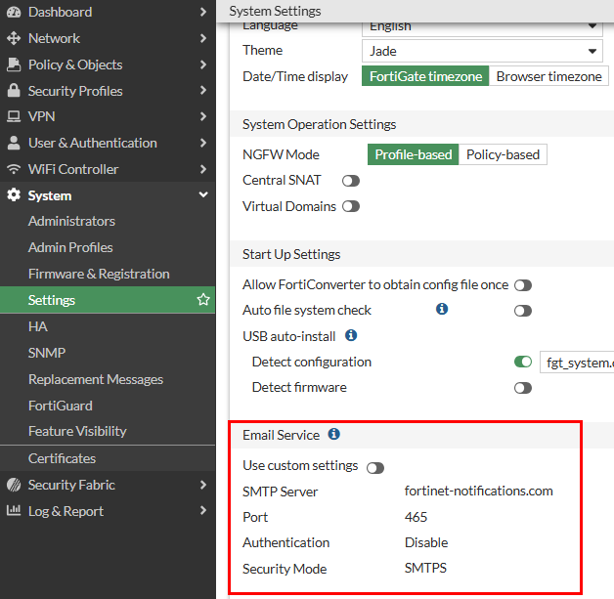
Task: Expand the Dashboard menu chevron
Action: click(x=202, y=12)
